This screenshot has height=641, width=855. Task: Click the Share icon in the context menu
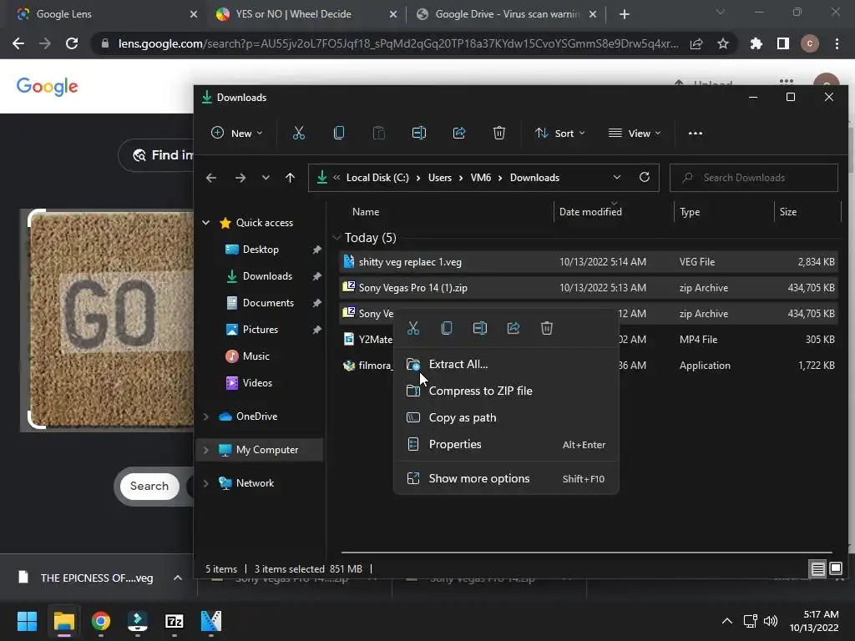(x=514, y=328)
